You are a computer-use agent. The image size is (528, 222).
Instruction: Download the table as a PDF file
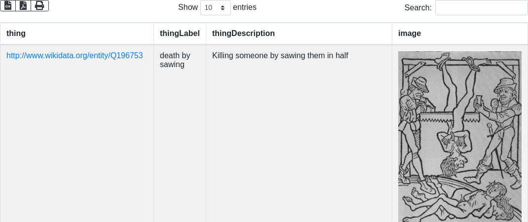pyautogui.click(x=23, y=5)
